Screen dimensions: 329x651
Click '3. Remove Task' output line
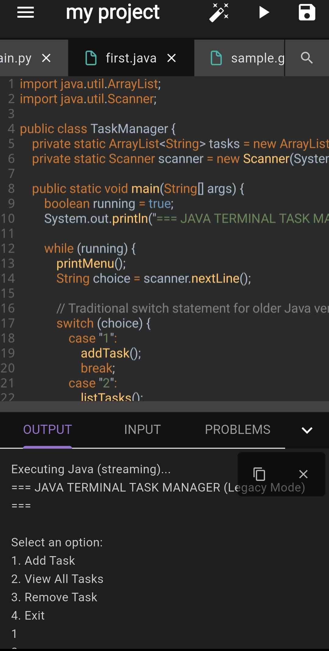(x=54, y=597)
